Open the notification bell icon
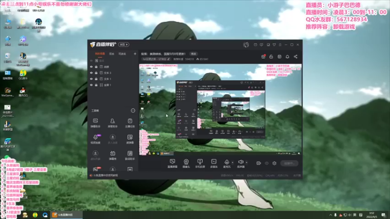390x219 pixels. [x=287, y=56]
